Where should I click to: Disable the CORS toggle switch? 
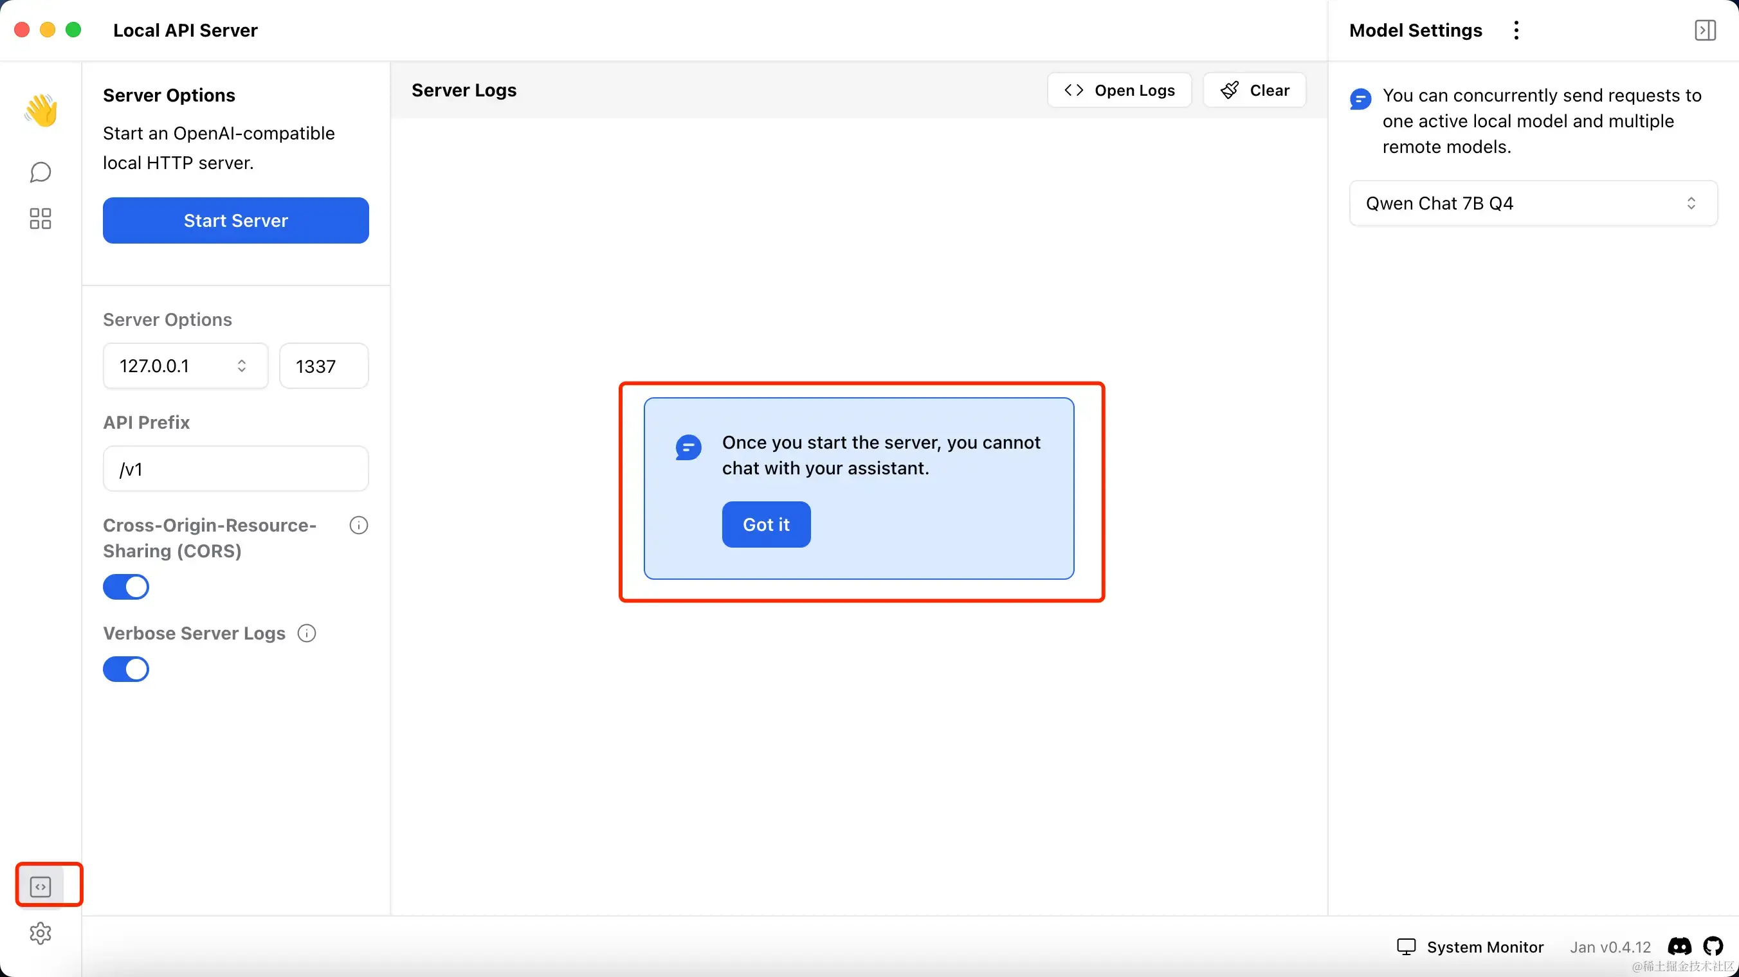point(126,587)
